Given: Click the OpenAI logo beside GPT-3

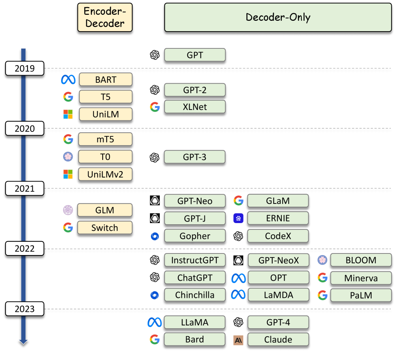Looking at the screenshot, I should coord(154,158).
